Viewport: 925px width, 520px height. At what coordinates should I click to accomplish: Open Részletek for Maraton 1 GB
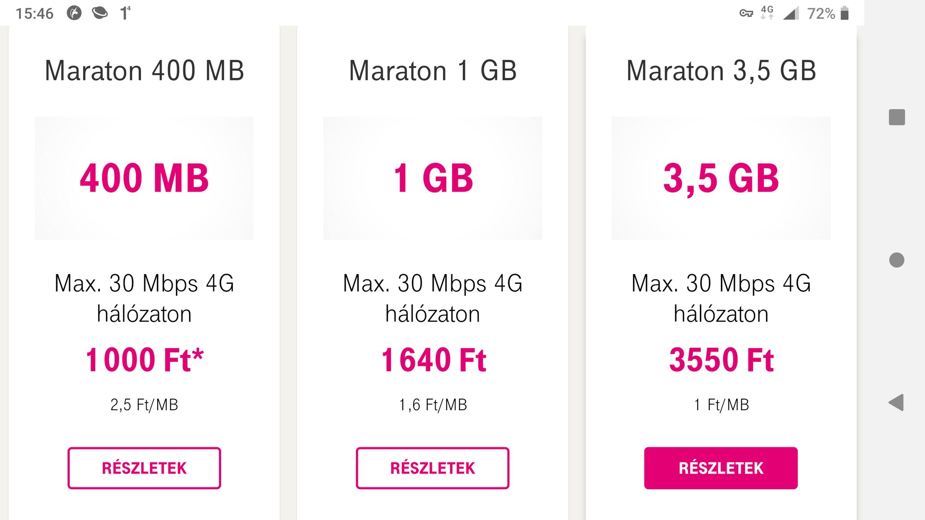click(x=432, y=468)
